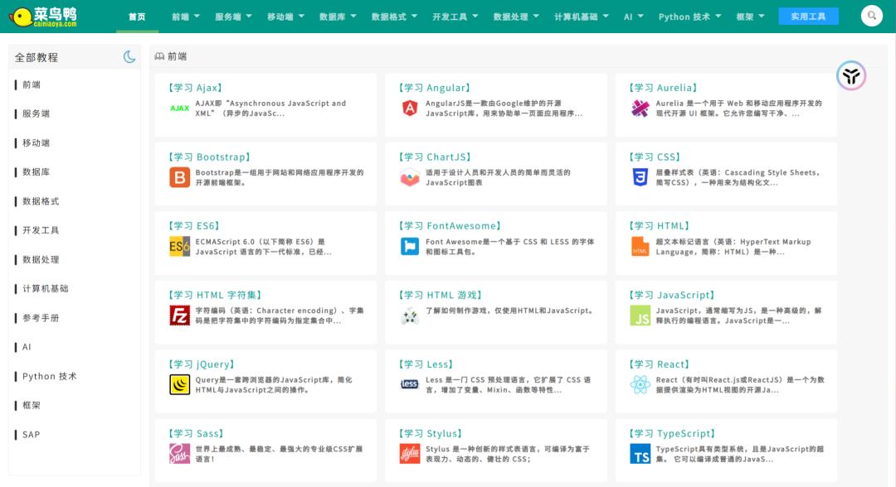Click the 实用工具 button
Screen dimensions: 896x487
(808, 16)
